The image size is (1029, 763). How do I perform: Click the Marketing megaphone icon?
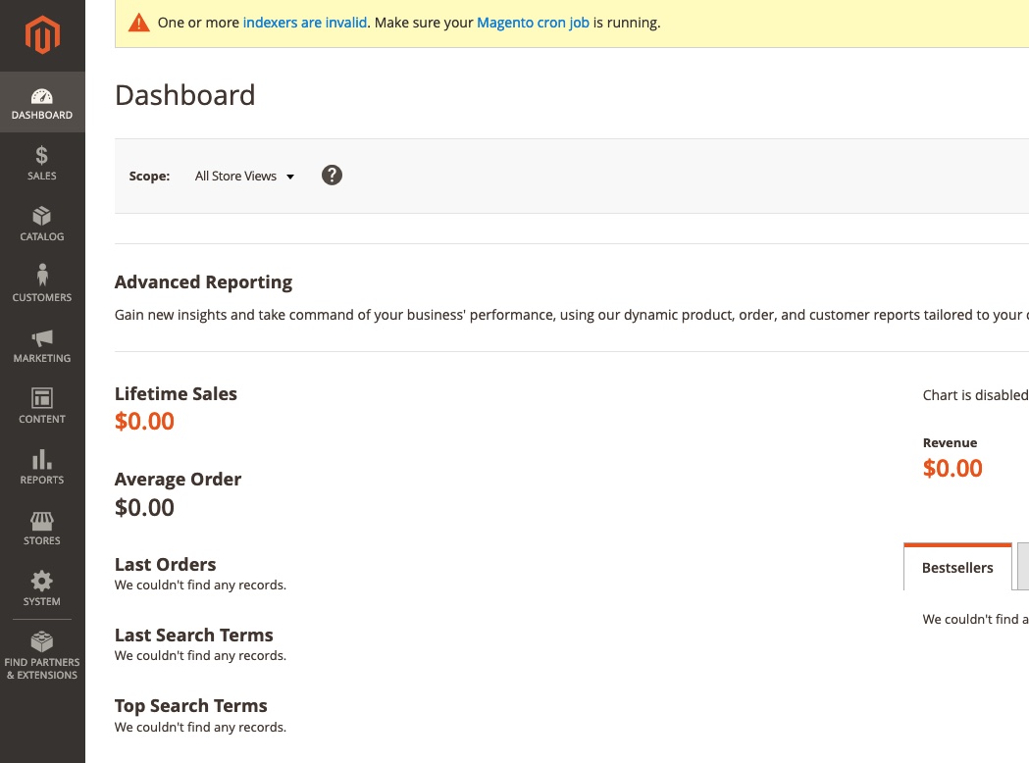pos(41,345)
